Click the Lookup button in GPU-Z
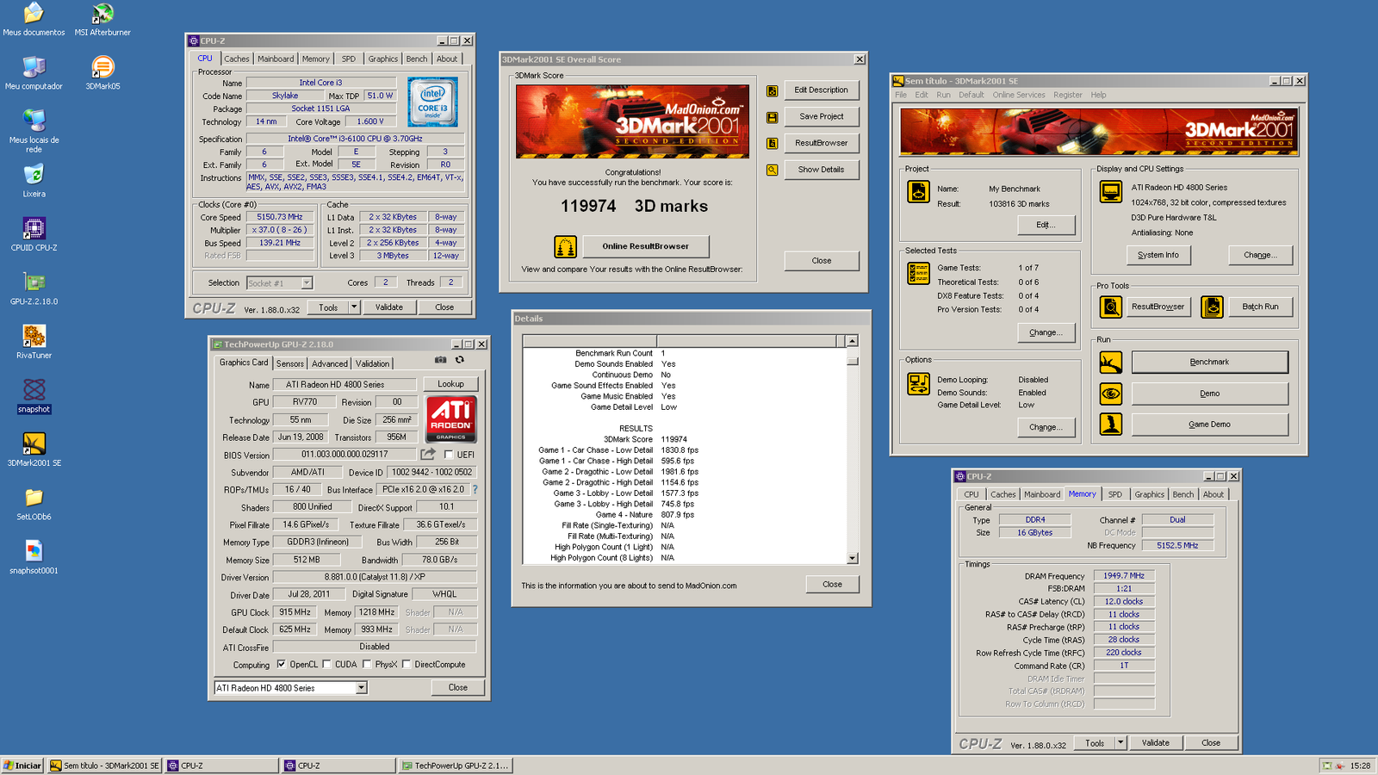The image size is (1378, 775). [450, 383]
